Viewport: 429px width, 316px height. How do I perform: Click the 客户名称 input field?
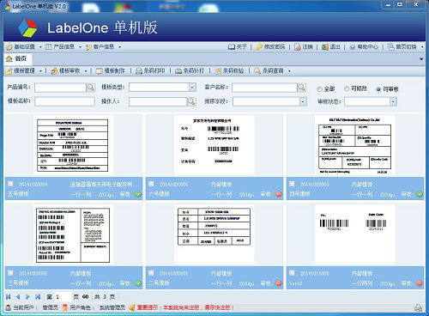[264, 88]
